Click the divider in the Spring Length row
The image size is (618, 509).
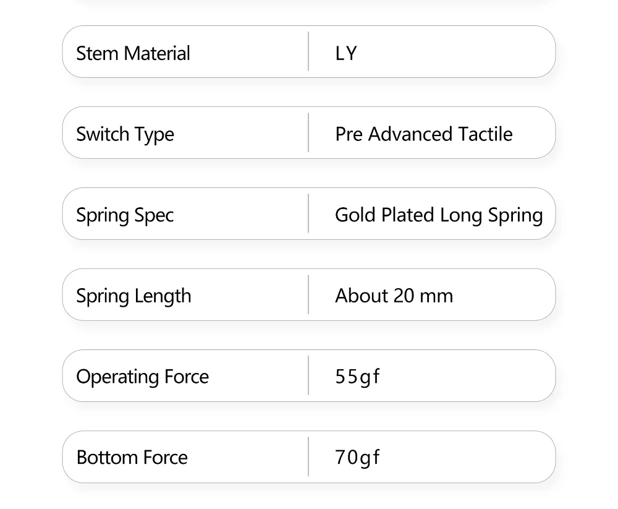coord(308,295)
